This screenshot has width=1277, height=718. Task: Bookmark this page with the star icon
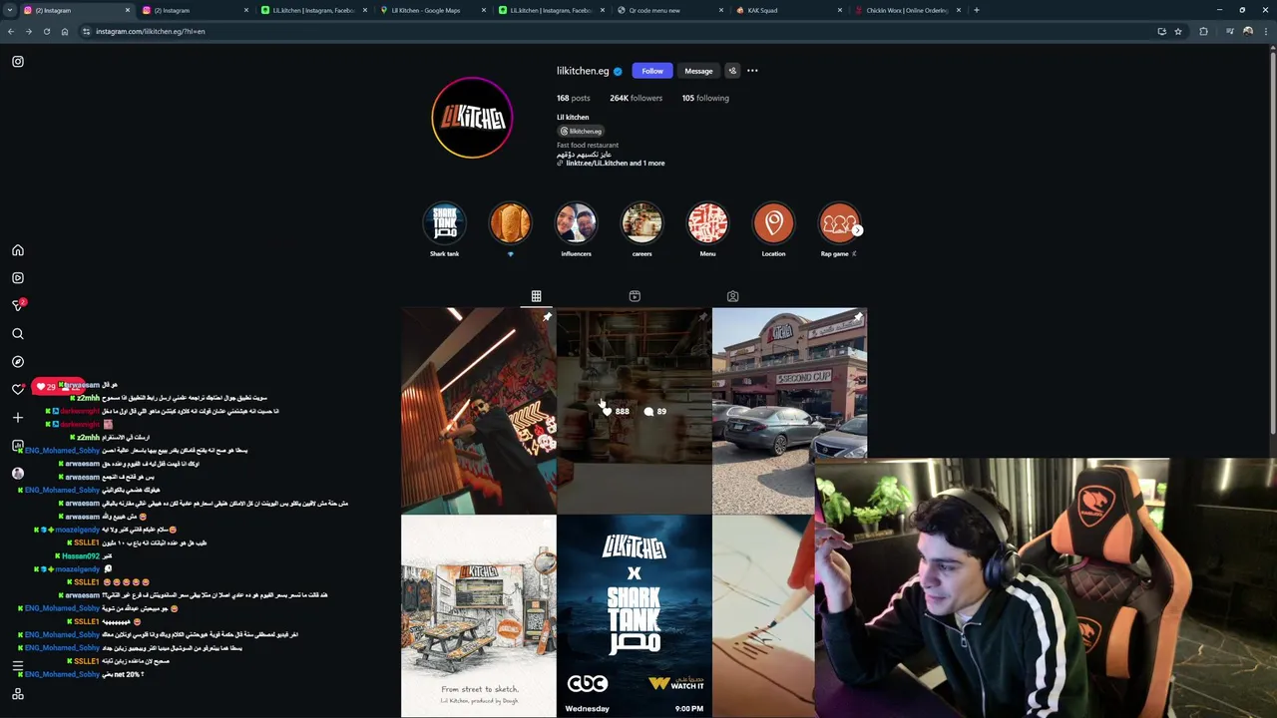coord(1178,31)
